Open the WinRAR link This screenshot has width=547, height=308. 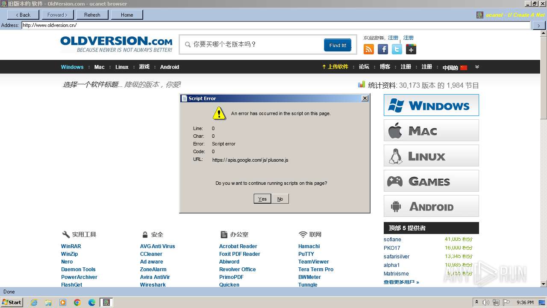pyautogui.click(x=71, y=246)
